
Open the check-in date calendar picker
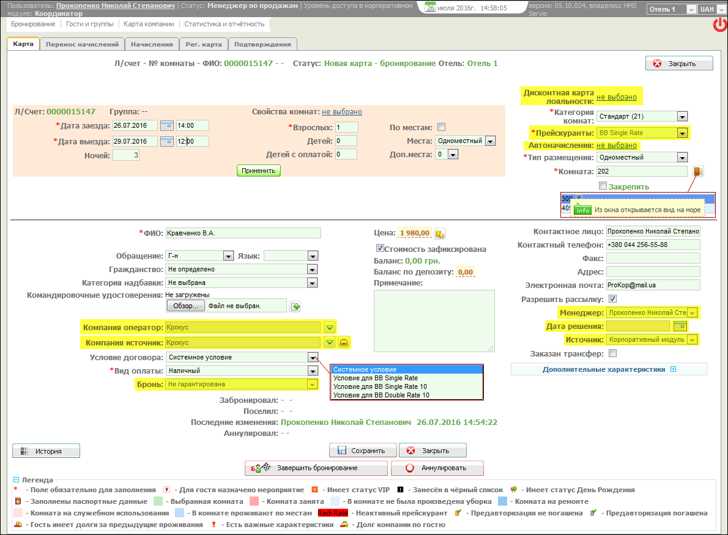point(166,126)
